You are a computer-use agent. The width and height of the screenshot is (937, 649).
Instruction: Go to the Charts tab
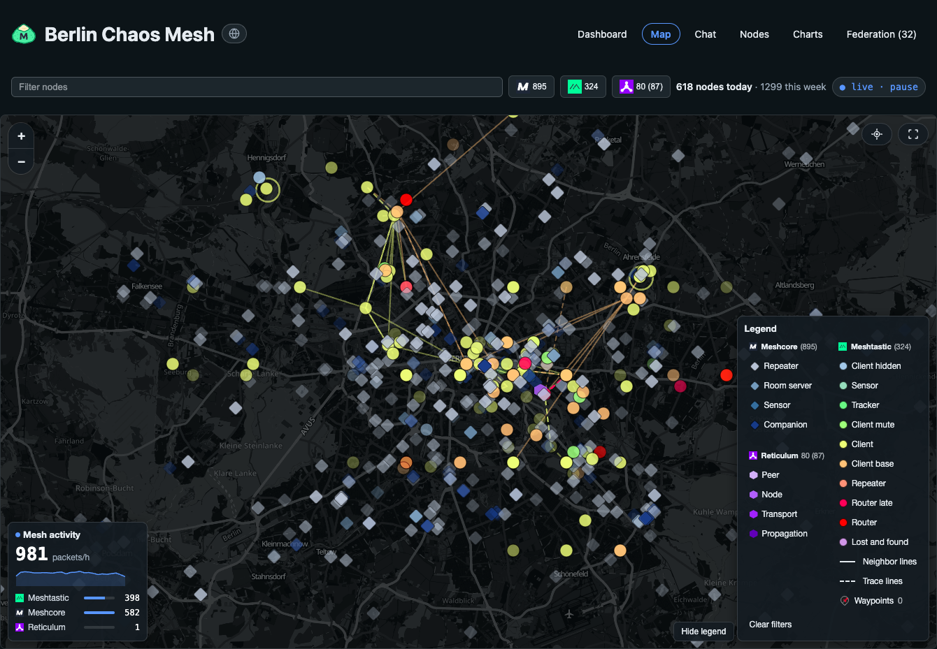[x=808, y=34]
